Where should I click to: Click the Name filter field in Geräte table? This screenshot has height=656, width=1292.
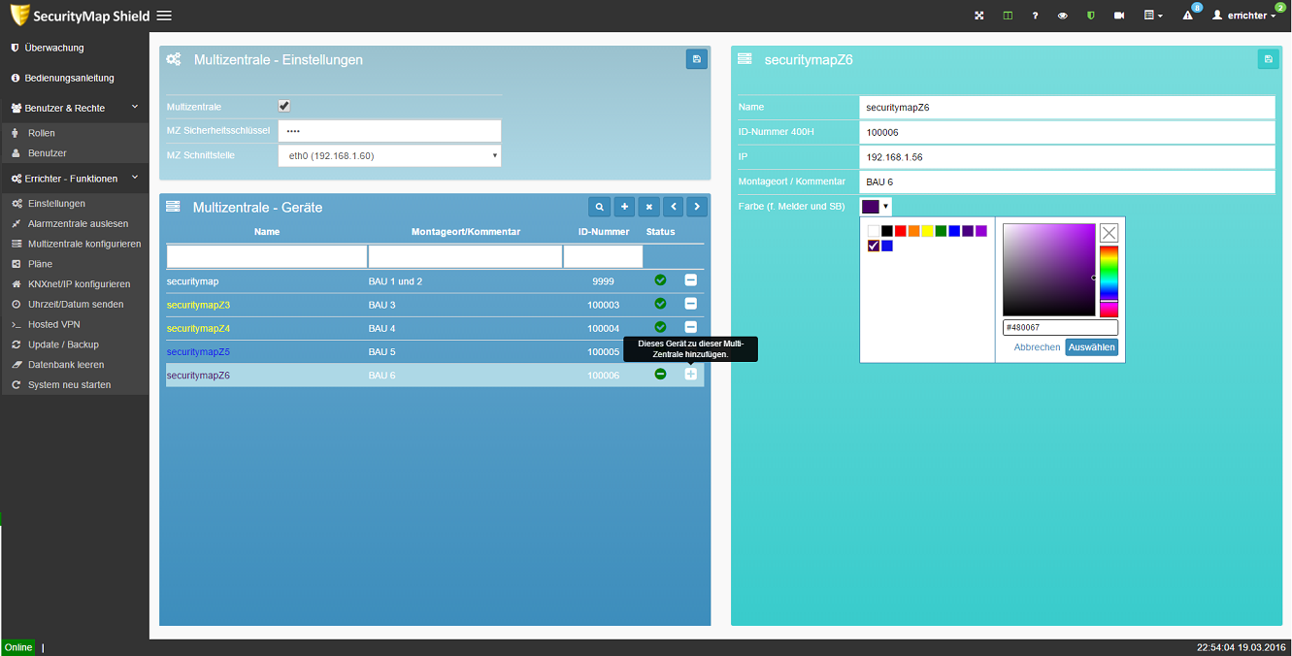(x=267, y=256)
